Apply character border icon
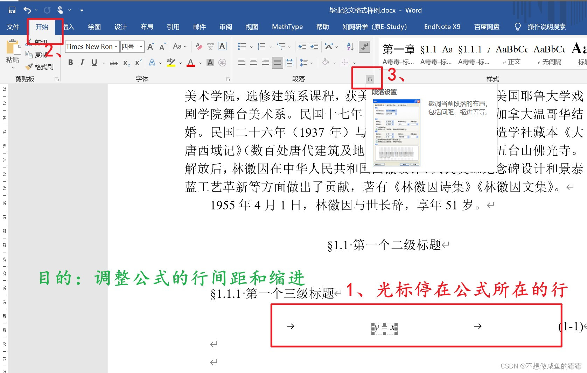The height and width of the screenshot is (373, 587). point(222,46)
